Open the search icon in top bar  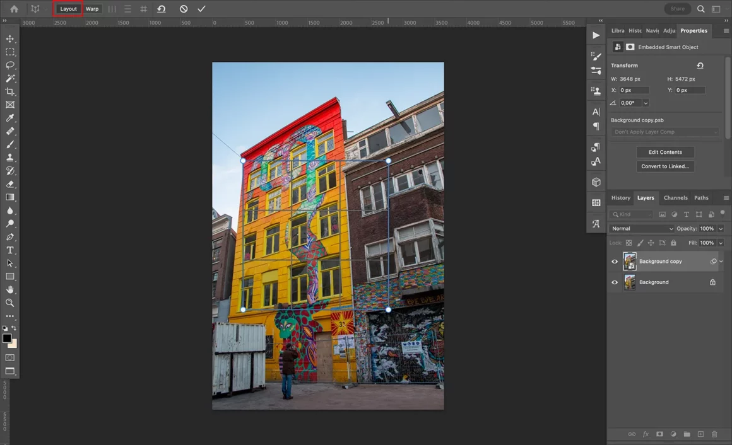click(x=700, y=9)
